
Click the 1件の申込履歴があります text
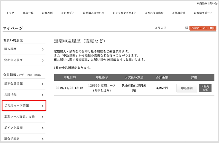pyautogui.click(x=72, y=68)
